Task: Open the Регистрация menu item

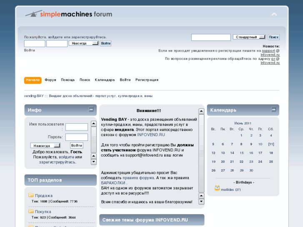Action: 147,80
